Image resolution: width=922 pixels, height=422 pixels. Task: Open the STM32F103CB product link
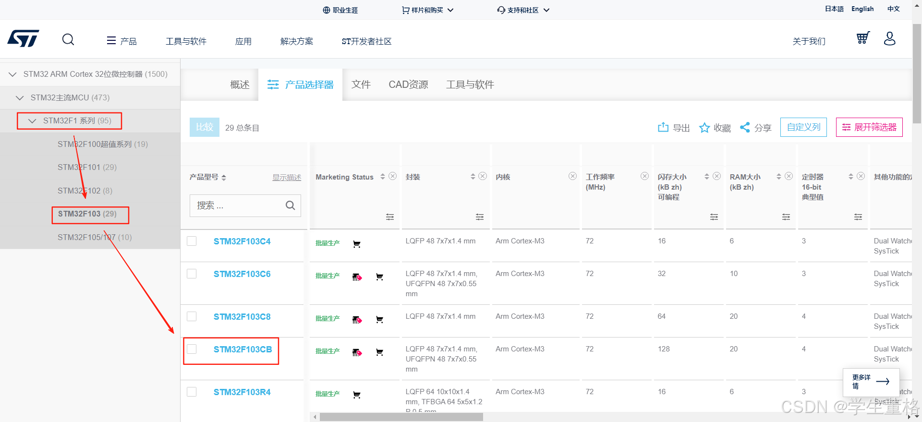243,350
